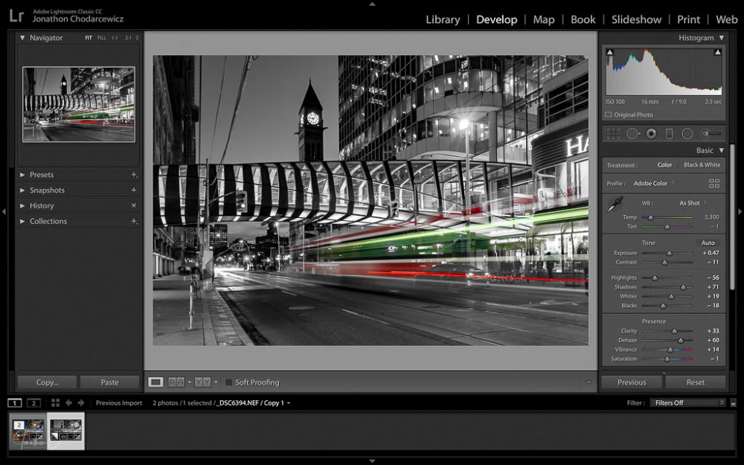The height and width of the screenshot is (465, 744).
Task: Select the Graduated Filter tool
Action: click(x=669, y=134)
